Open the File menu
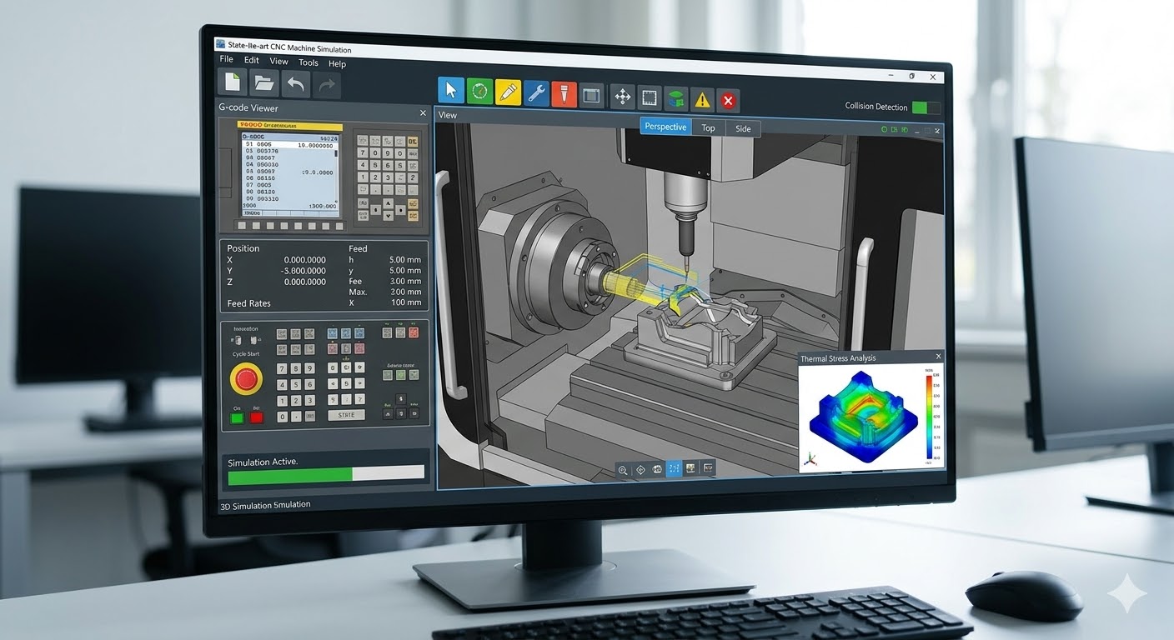The image size is (1174, 640). click(x=226, y=60)
